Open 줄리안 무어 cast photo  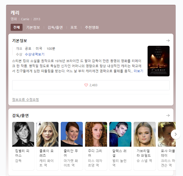[72, 134]
